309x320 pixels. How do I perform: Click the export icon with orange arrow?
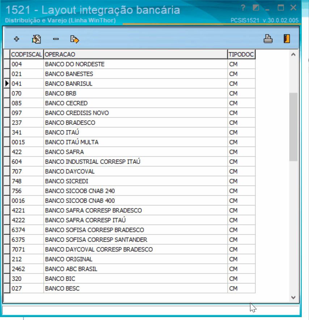(75, 39)
